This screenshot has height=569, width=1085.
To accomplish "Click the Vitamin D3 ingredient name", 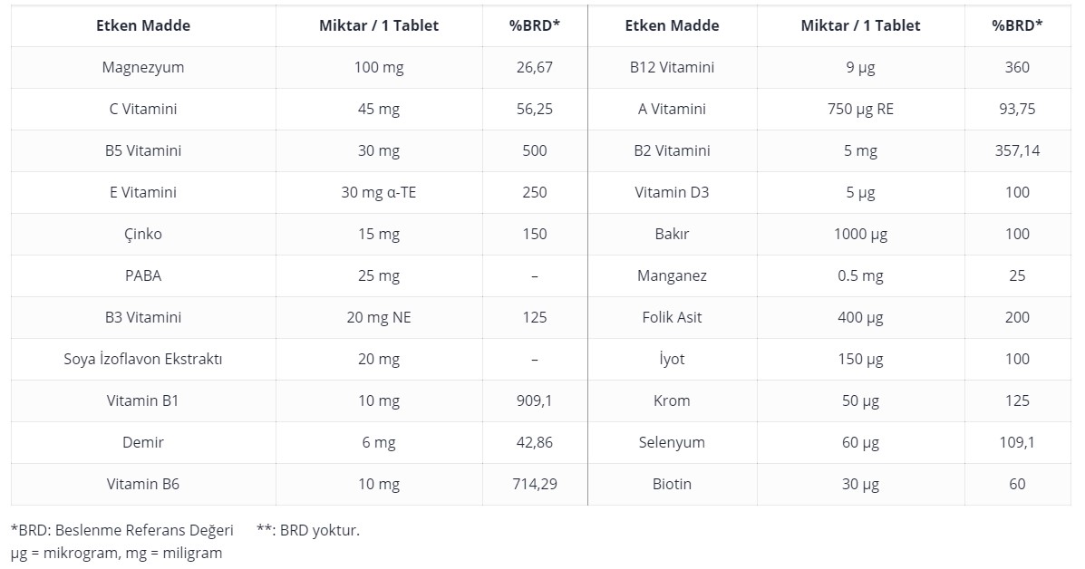I will 672,192.
